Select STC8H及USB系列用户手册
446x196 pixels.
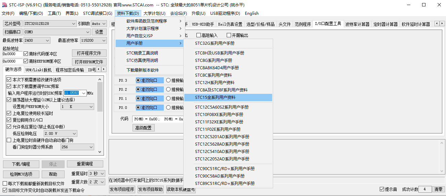tap(229, 53)
